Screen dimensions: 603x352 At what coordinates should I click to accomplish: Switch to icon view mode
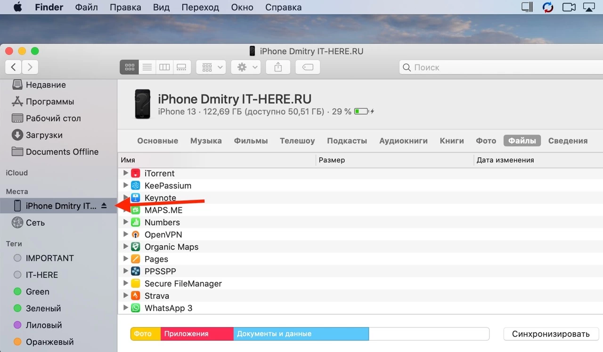130,67
